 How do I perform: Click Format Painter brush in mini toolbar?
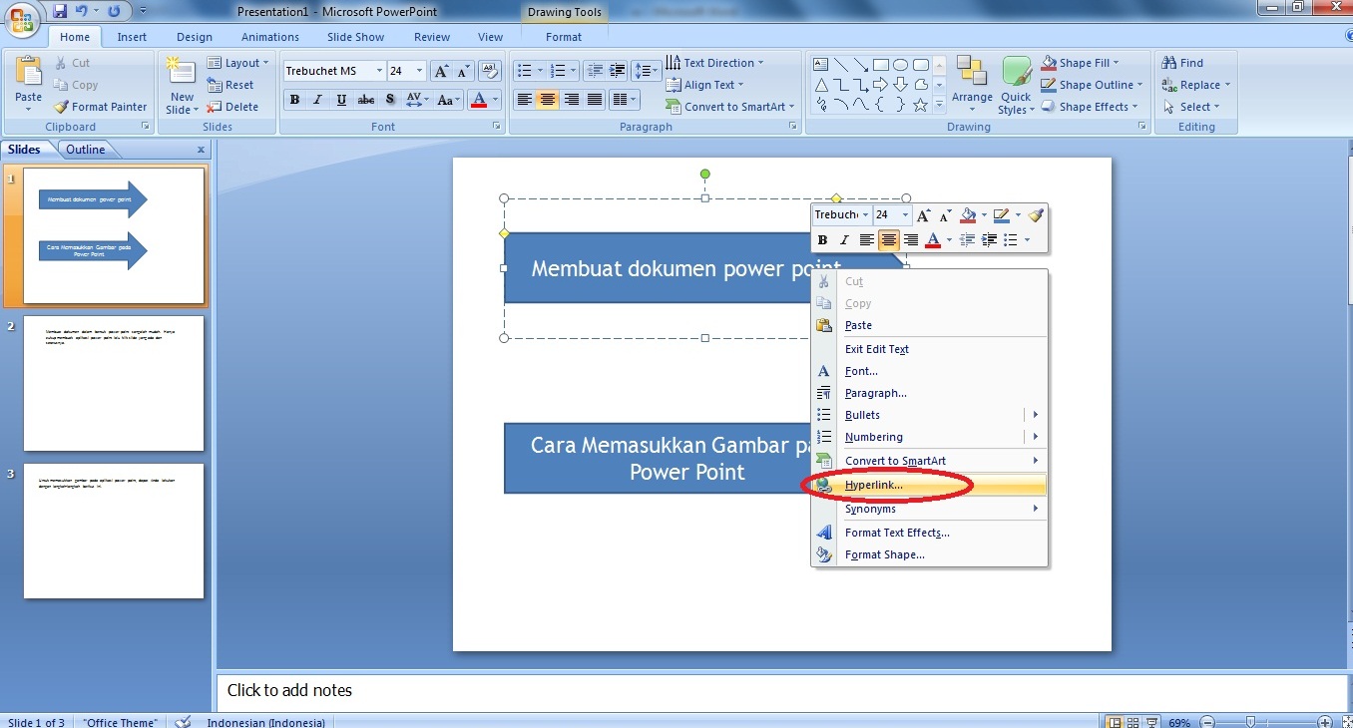coord(1036,215)
